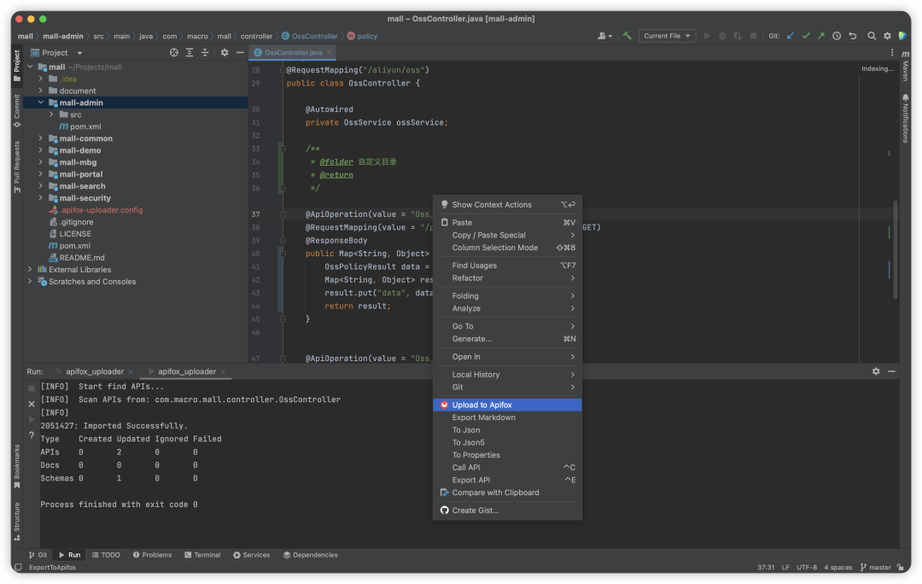Open Git history clock icon
This screenshot has height=584, width=922.
pos(837,36)
